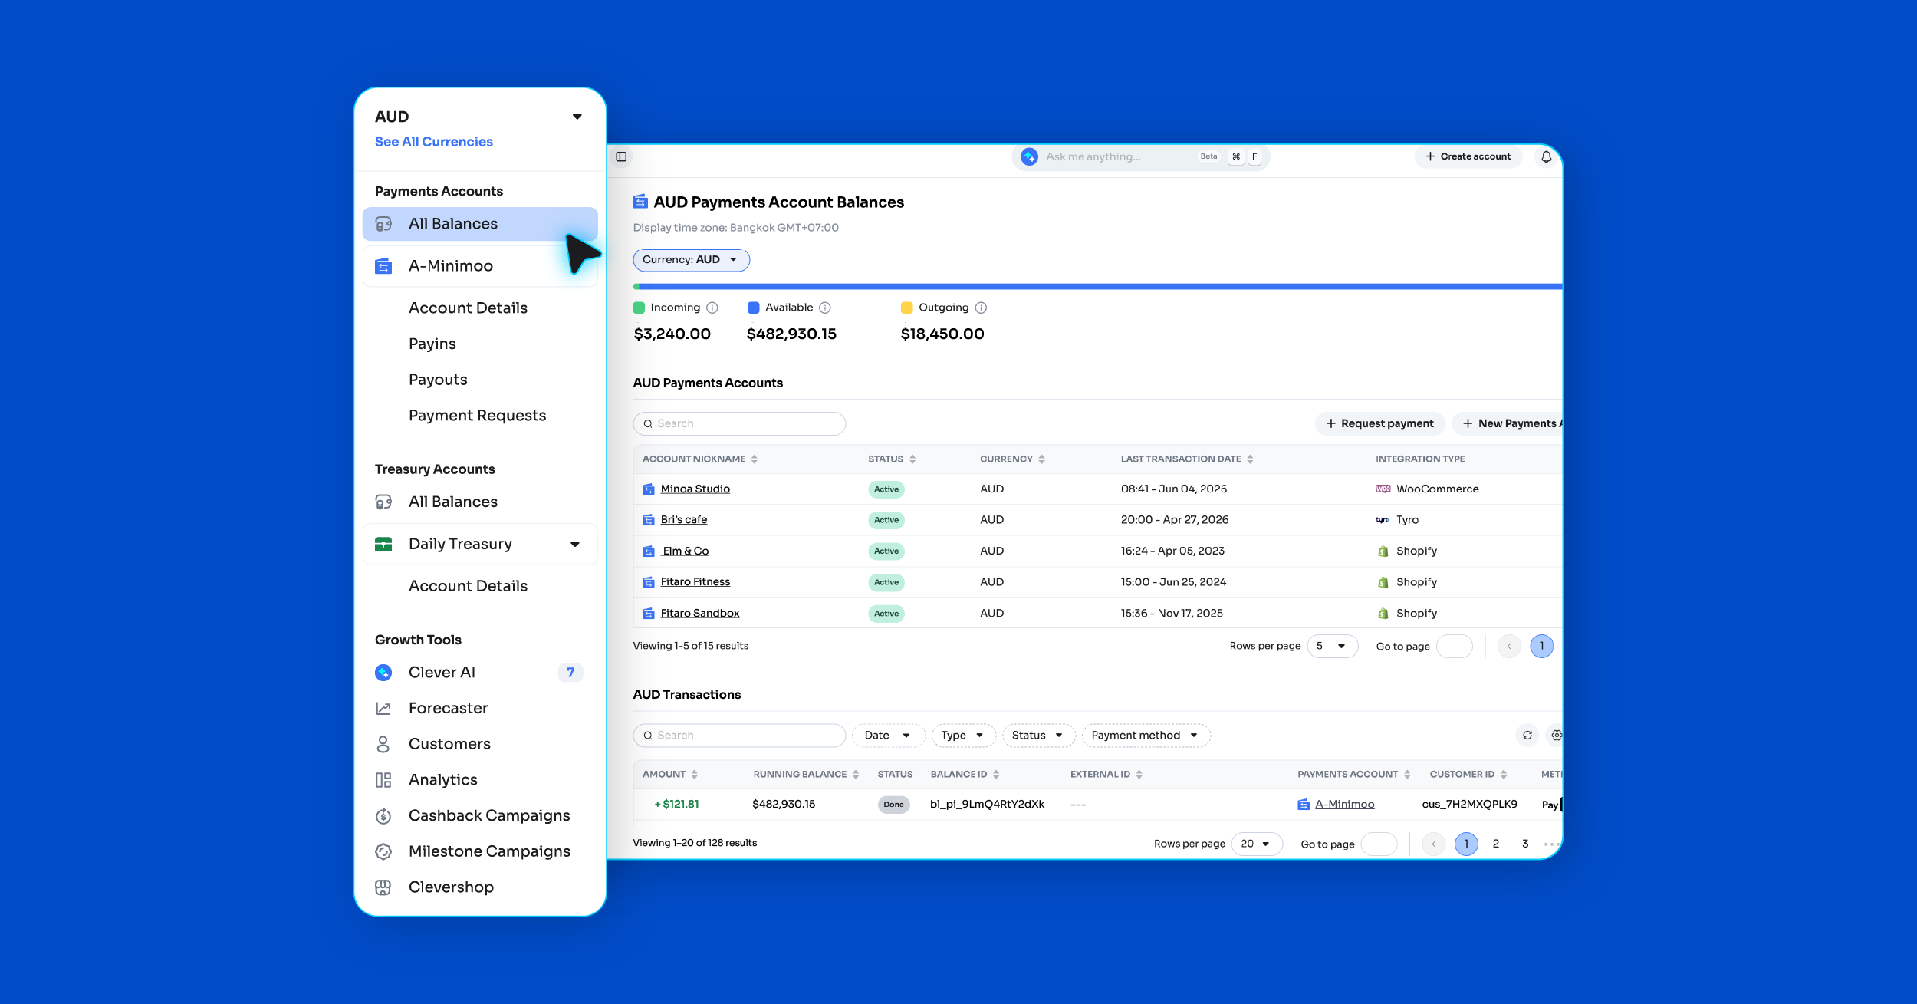Click the Forecaster chart icon
1917x1004 pixels.
coord(383,709)
